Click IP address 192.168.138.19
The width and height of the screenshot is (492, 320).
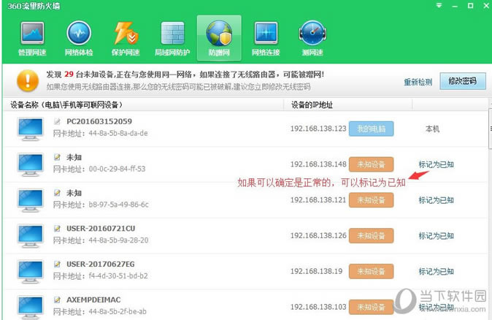316,271
